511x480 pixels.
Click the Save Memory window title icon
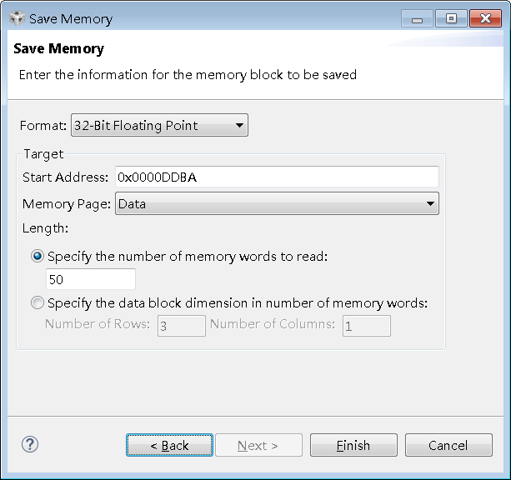(17, 18)
